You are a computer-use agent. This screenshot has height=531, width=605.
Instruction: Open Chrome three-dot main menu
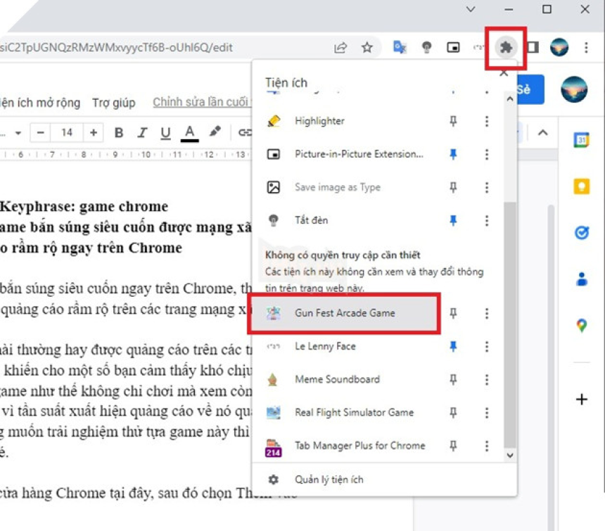586,47
